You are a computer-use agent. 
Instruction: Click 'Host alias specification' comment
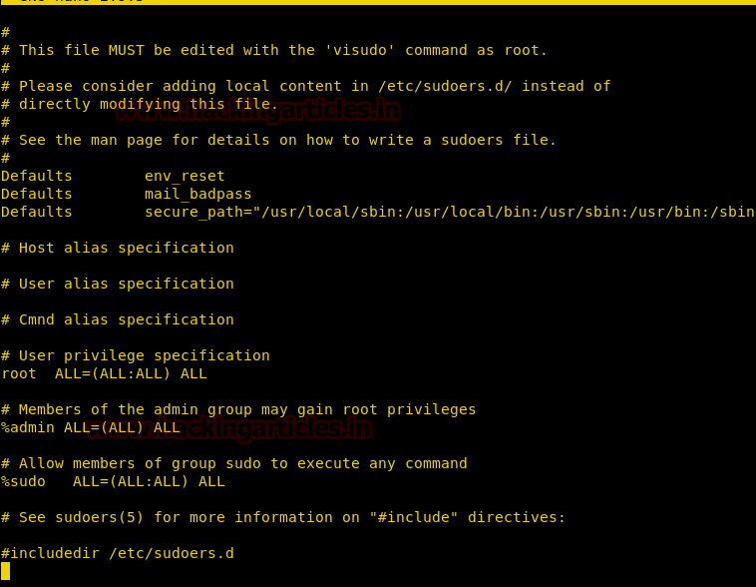(x=126, y=248)
